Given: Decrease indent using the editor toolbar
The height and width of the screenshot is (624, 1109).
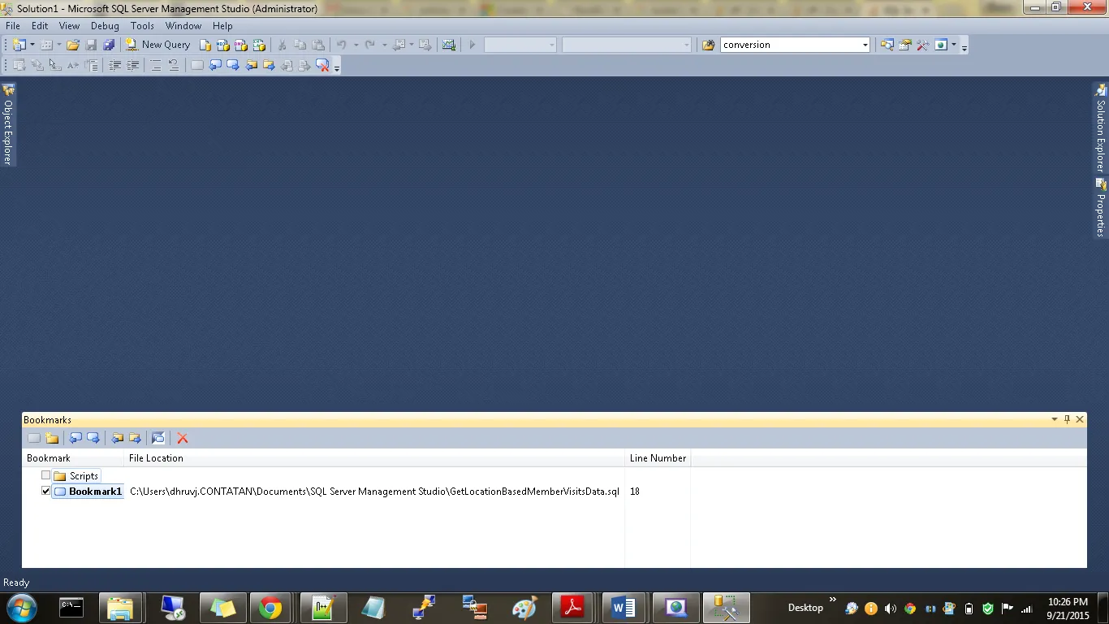Looking at the screenshot, I should point(114,65).
